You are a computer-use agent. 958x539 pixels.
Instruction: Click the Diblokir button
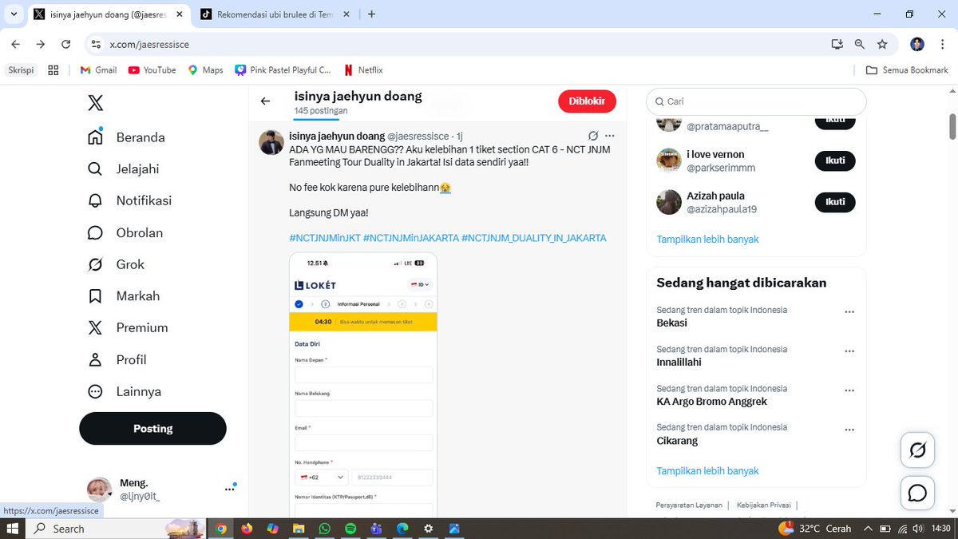pos(587,101)
